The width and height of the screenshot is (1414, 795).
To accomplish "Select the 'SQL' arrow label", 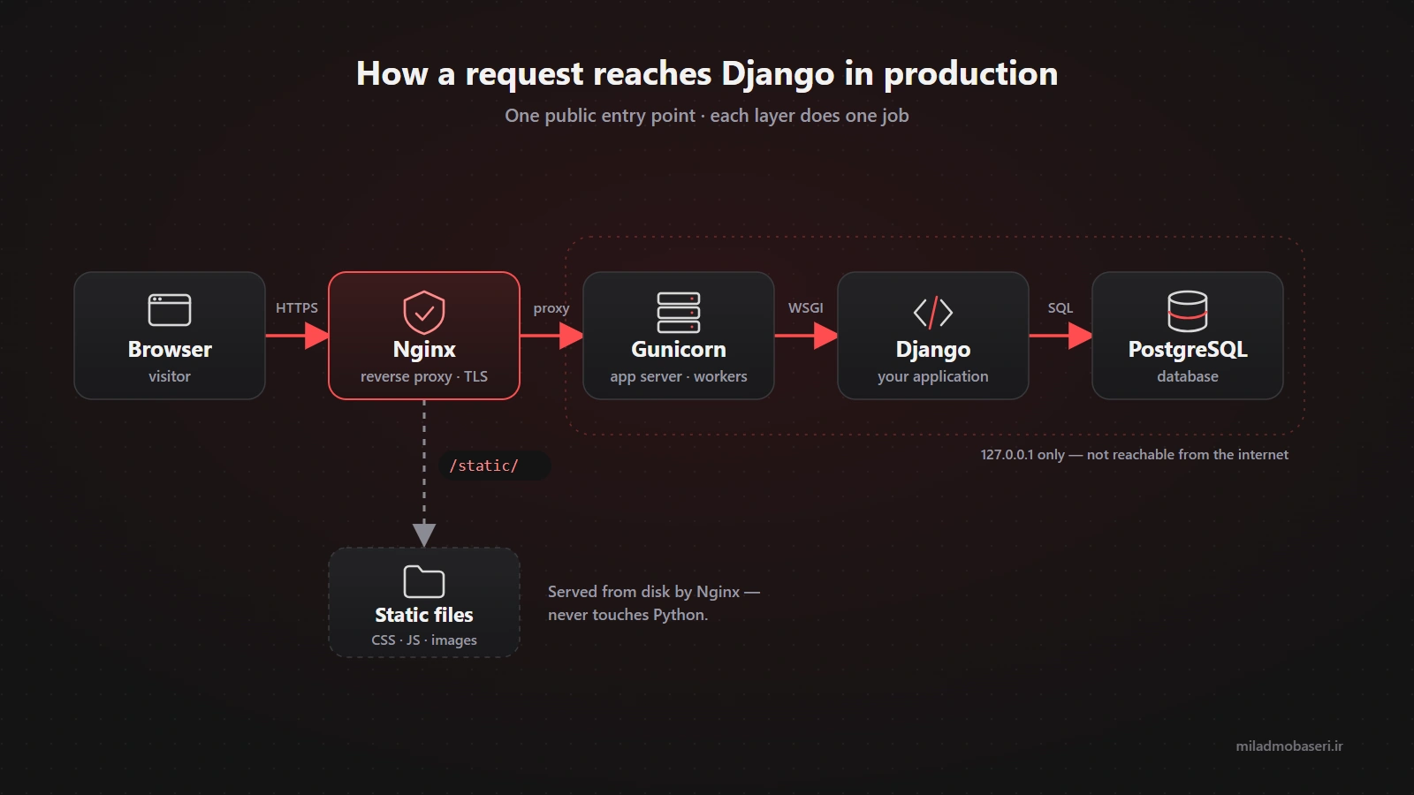I will (x=1060, y=308).
